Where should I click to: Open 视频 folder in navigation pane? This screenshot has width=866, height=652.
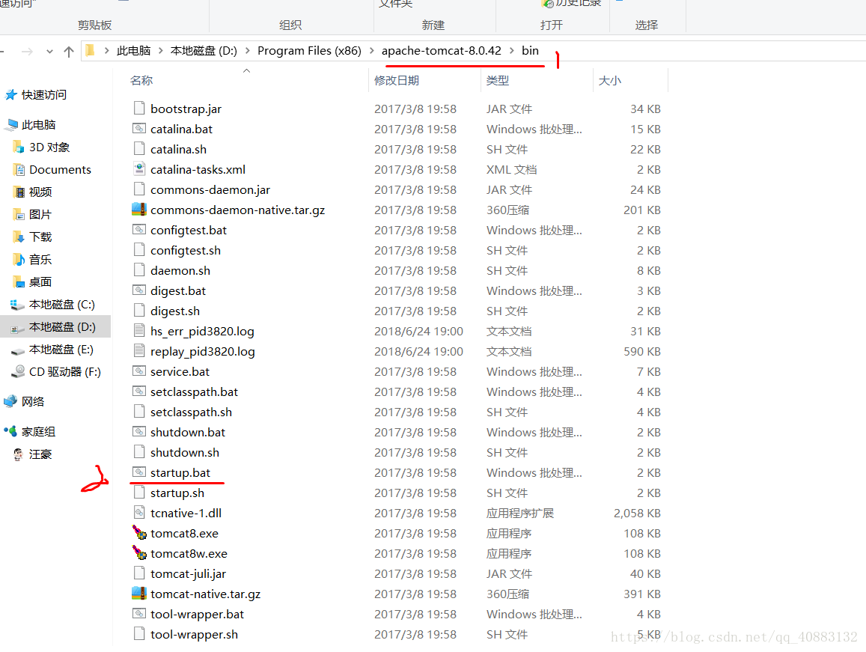coord(40,192)
